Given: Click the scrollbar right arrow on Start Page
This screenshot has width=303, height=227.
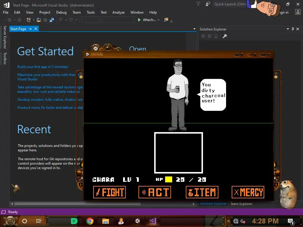Looking at the screenshot, I should pos(194,204).
